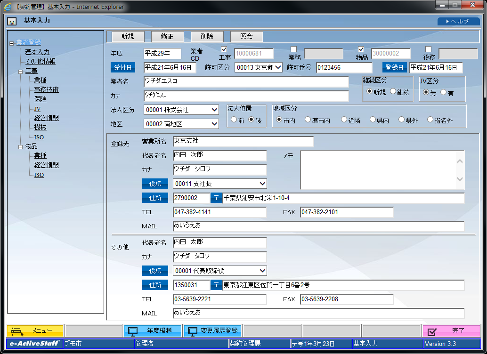This screenshot has height=354, width=487.
Task: Open JV in the sidebar tree
Action: point(37,109)
